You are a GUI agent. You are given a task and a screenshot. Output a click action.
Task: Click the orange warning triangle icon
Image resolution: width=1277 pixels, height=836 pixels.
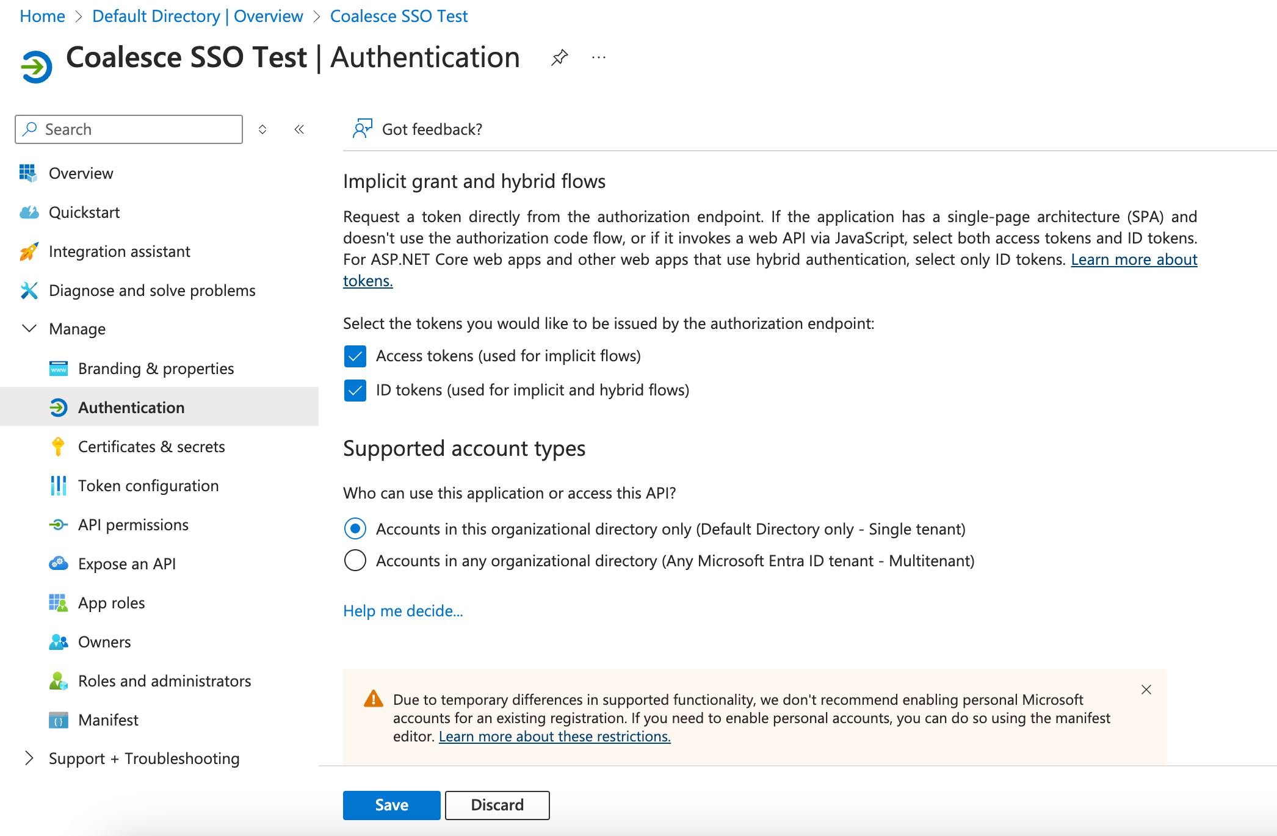374,699
